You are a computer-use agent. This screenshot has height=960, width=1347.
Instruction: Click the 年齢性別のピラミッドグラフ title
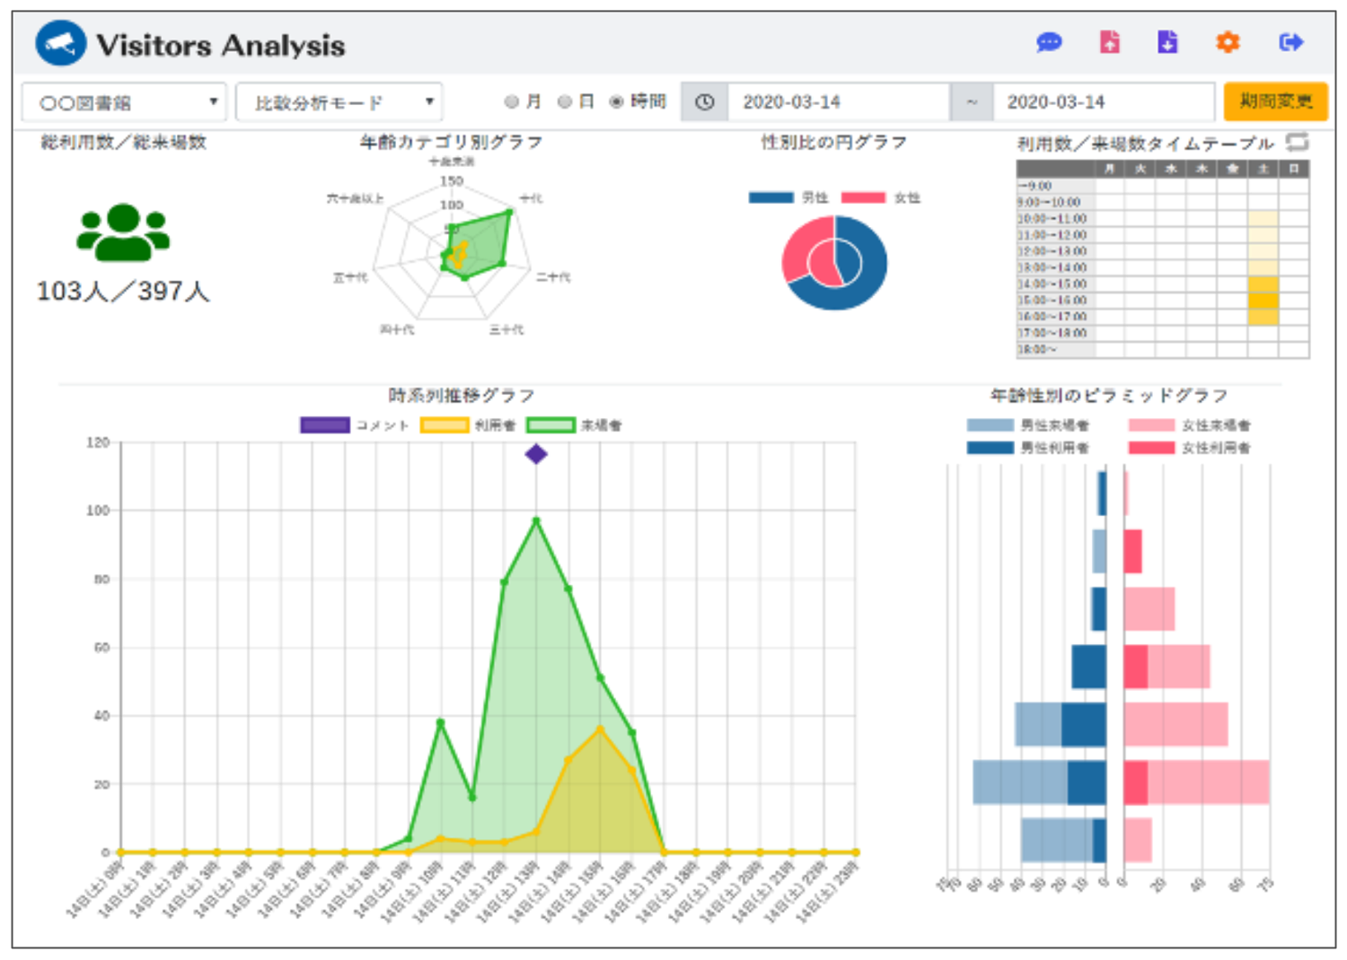[1109, 396]
